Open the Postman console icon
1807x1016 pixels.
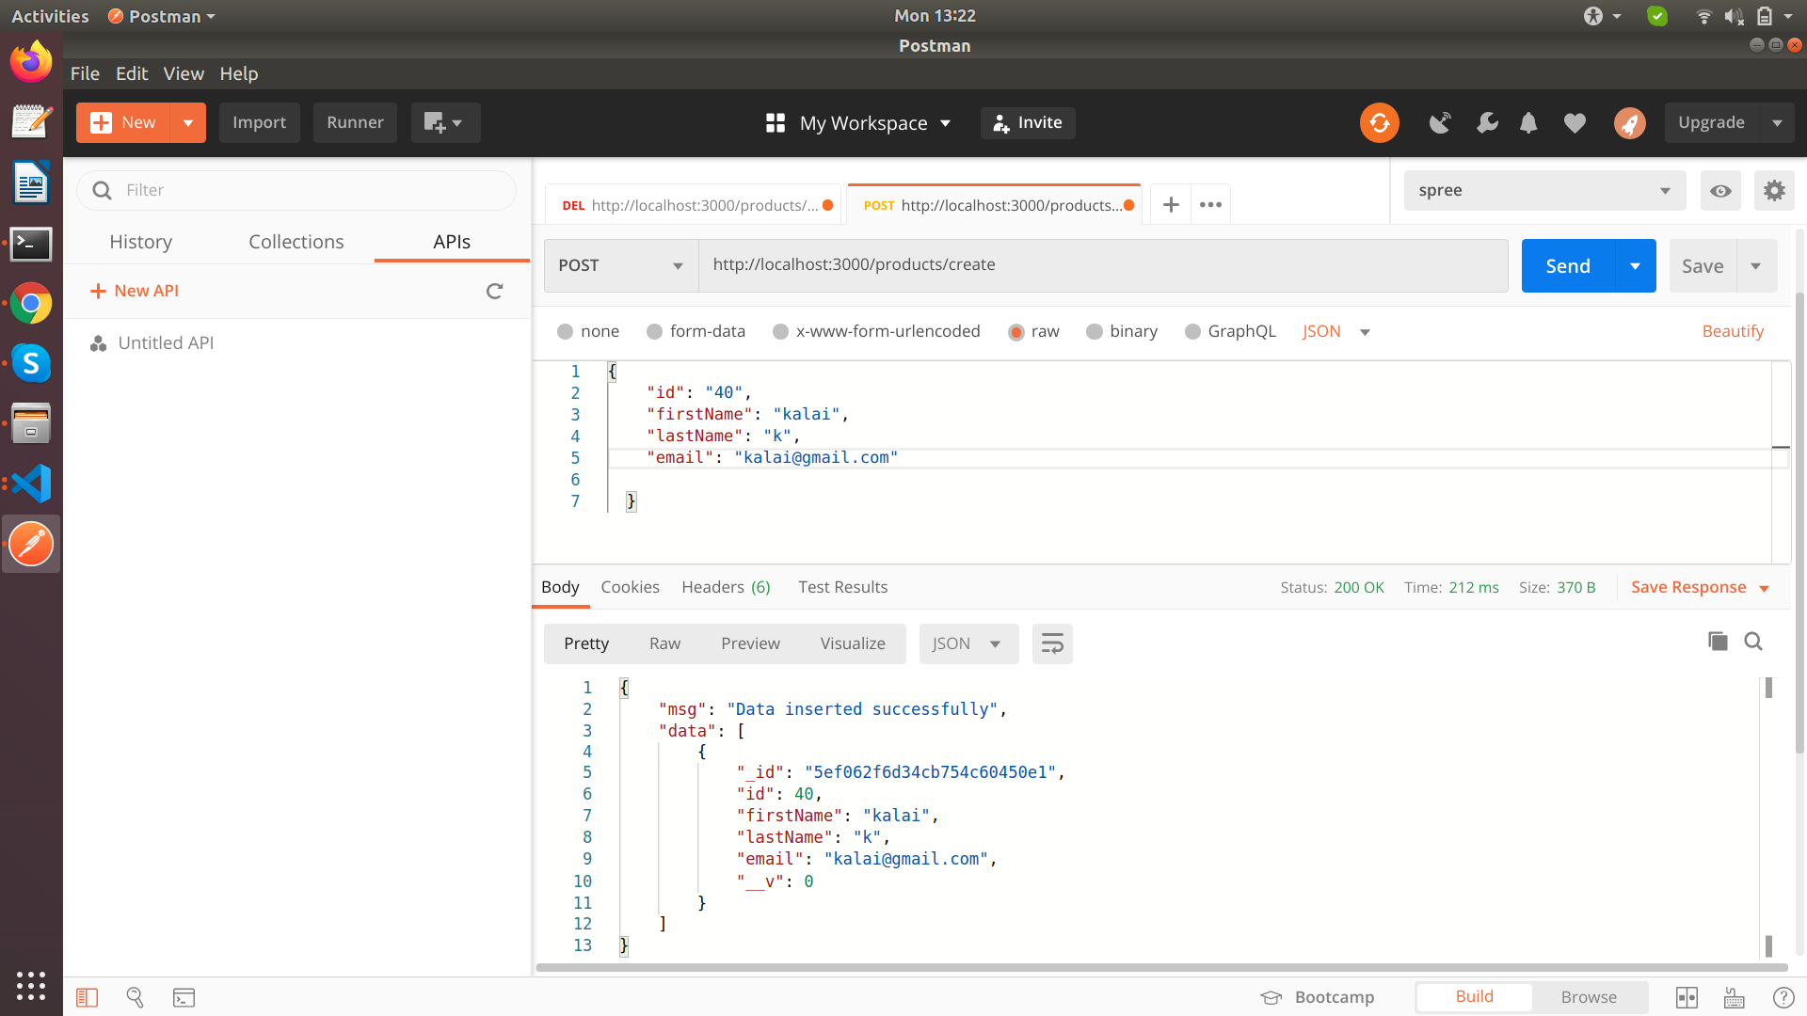(184, 998)
